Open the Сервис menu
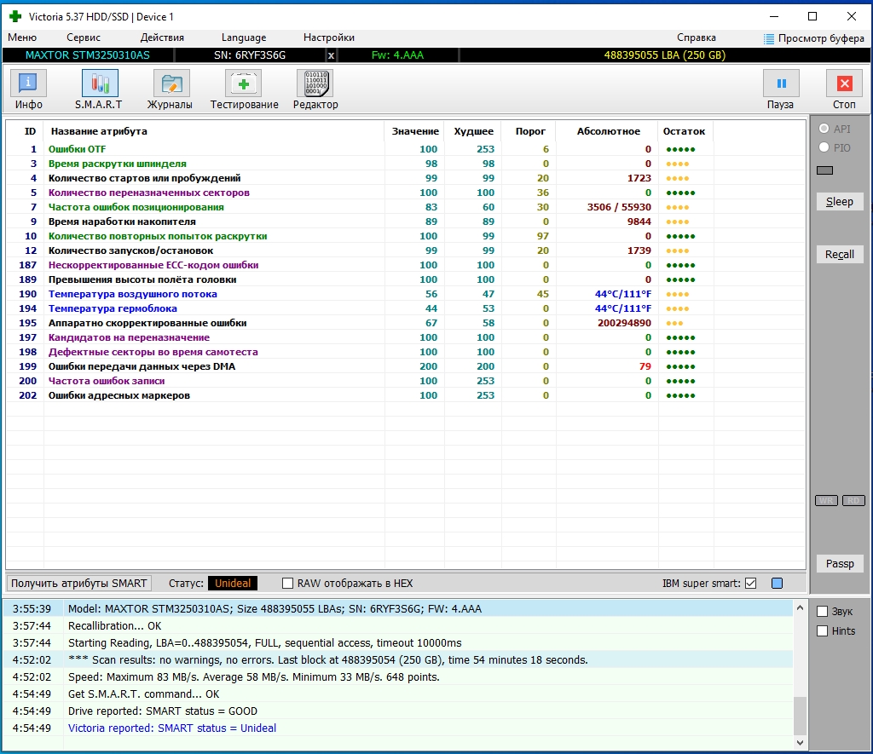The image size is (873, 754). (84, 37)
